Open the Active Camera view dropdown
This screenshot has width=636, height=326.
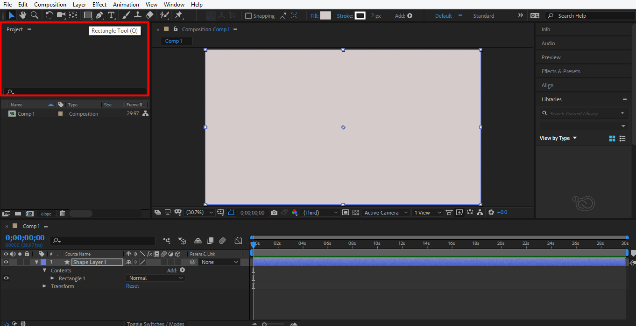[x=386, y=213]
